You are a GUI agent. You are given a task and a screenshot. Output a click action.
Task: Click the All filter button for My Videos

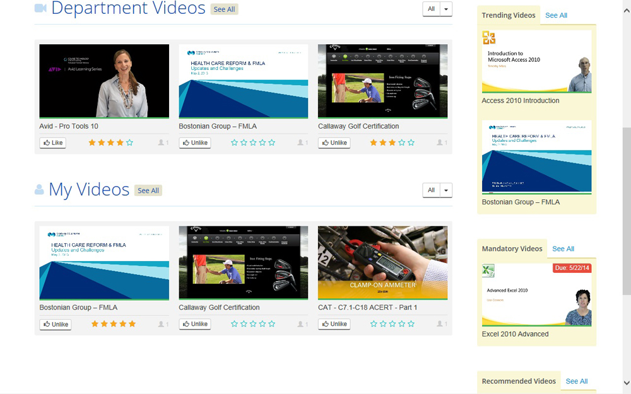pyautogui.click(x=432, y=190)
